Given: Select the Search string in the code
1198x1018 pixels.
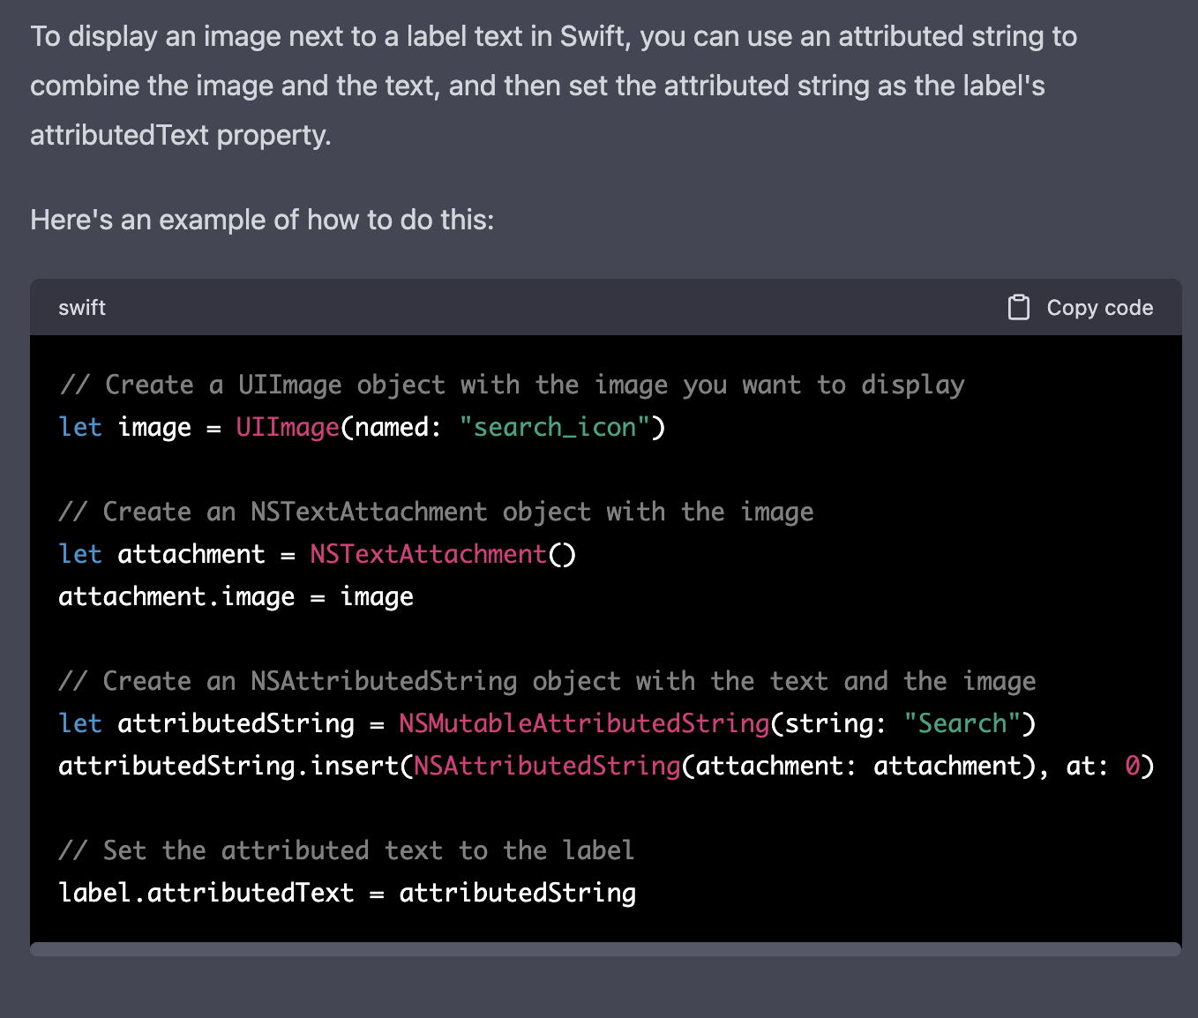Looking at the screenshot, I should 962,723.
